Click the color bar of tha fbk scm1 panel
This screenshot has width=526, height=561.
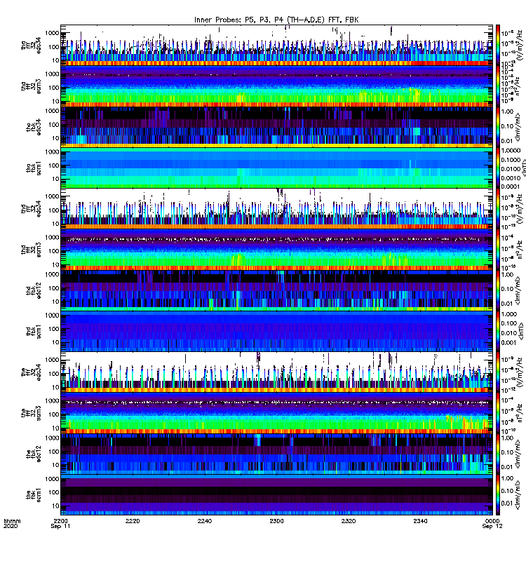(x=498, y=168)
